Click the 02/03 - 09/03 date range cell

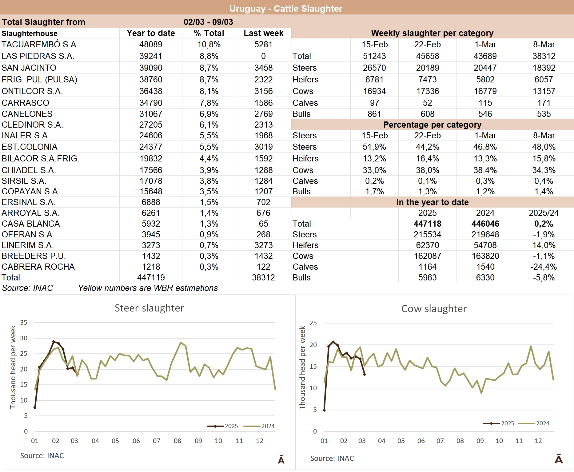[x=208, y=22]
